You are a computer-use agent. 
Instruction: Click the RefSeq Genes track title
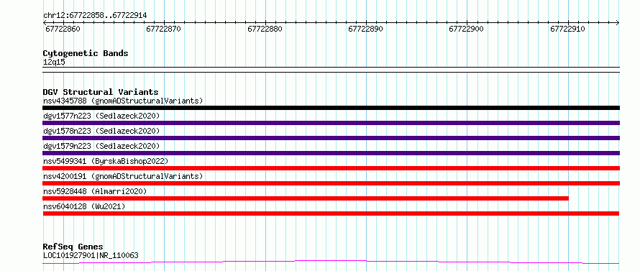click(x=73, y=247)
